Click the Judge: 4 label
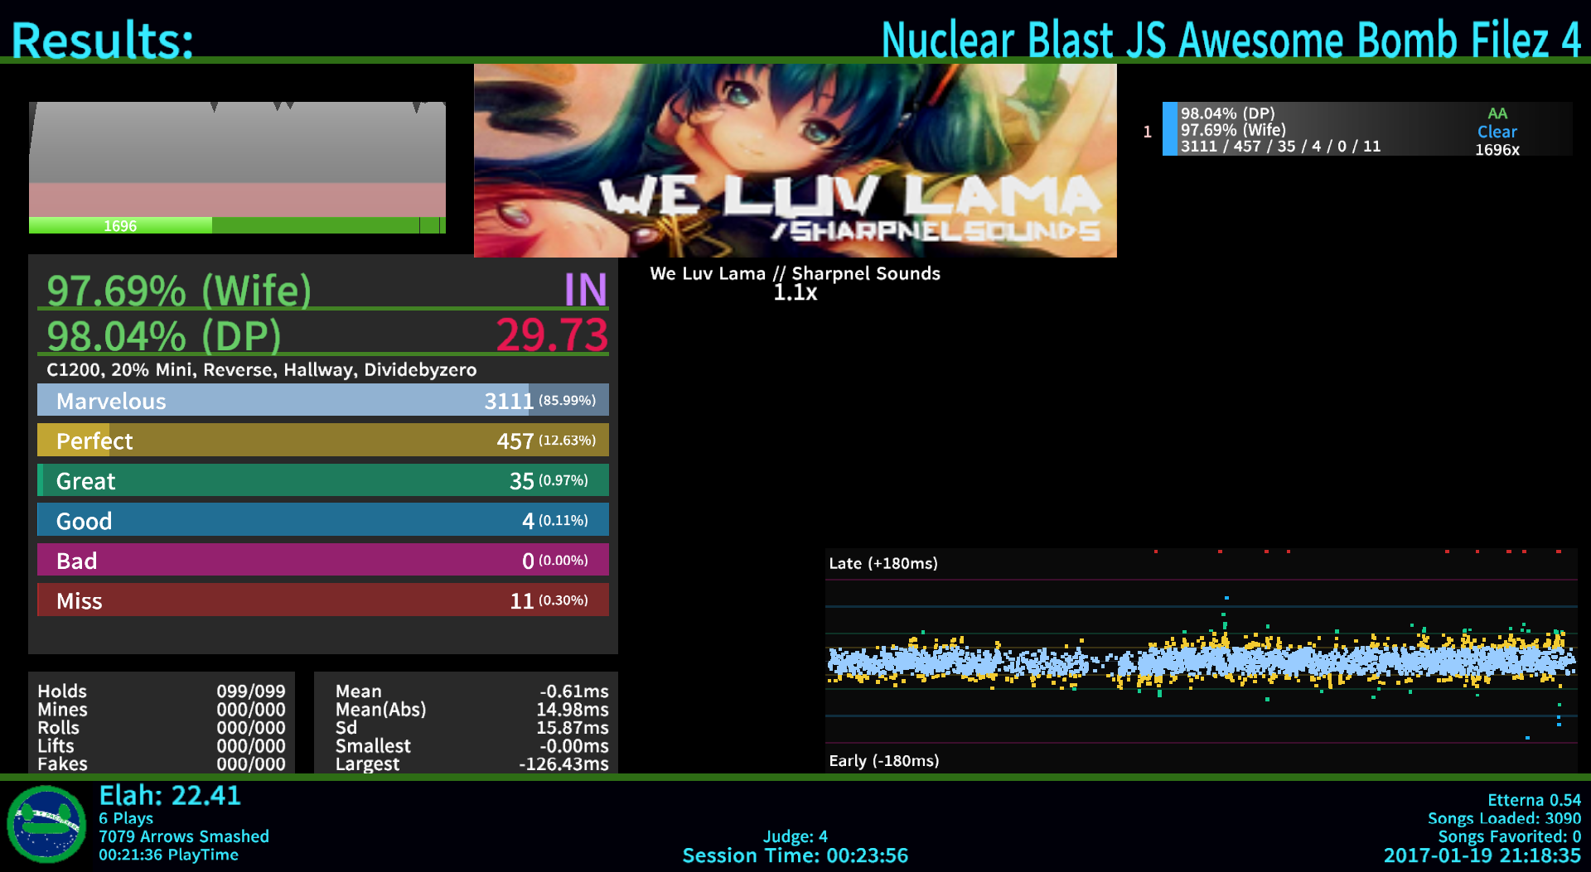This screenshot has width=1591, height=872. [795, 836]
